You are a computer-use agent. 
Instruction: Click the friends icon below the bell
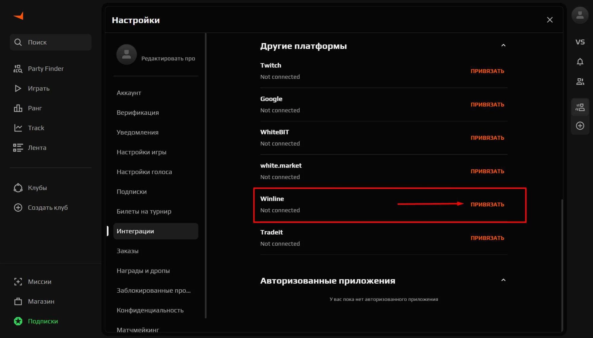point(580,82)
